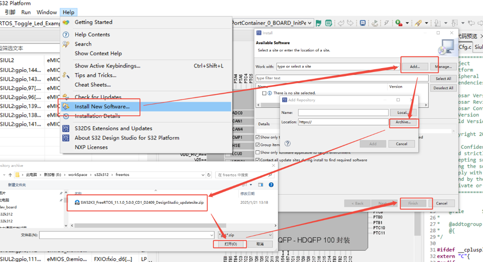The width and height of the screenshot is (483, 262).
Task: Check the 'There is no site selected' checkbox
Action: click(264, 93)
